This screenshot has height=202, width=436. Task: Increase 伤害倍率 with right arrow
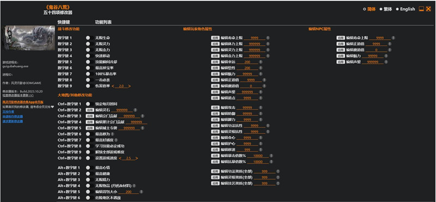tap(130, 86)
